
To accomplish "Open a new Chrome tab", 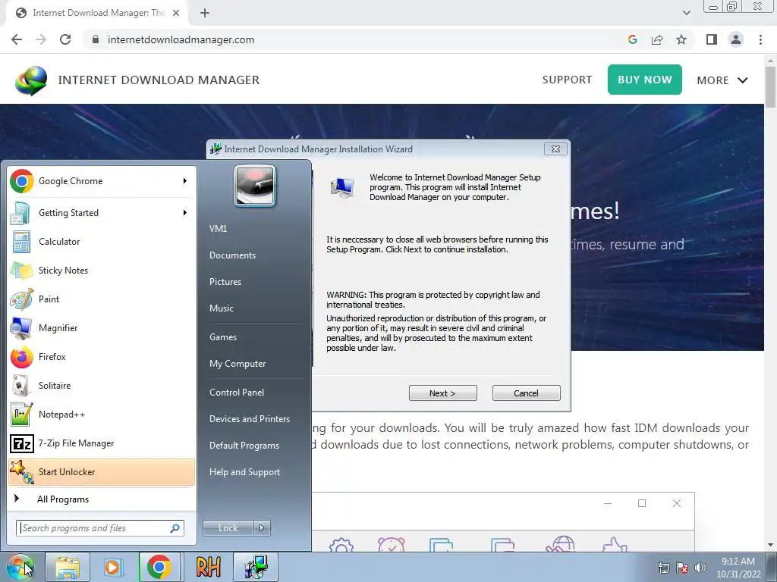I will point(205,13).
